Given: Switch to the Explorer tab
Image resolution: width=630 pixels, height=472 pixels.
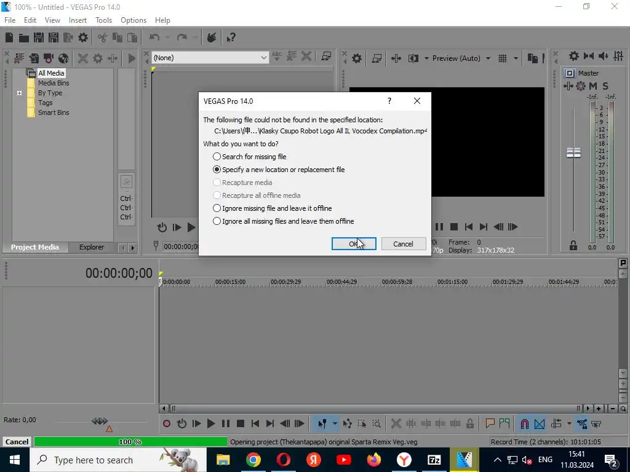Looking at the screenshot, I should [92, 247].
